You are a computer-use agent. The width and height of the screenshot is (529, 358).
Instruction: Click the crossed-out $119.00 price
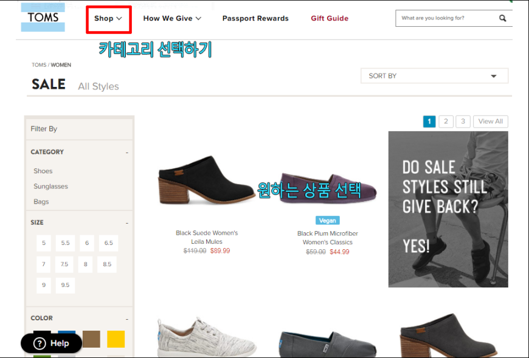coord(195,251)
